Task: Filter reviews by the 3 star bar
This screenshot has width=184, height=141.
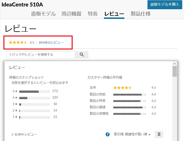Action: pos(34,104)
